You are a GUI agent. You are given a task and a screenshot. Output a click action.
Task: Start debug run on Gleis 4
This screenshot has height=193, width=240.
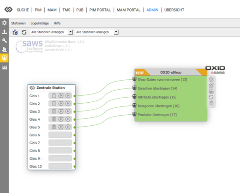point(61,119)
